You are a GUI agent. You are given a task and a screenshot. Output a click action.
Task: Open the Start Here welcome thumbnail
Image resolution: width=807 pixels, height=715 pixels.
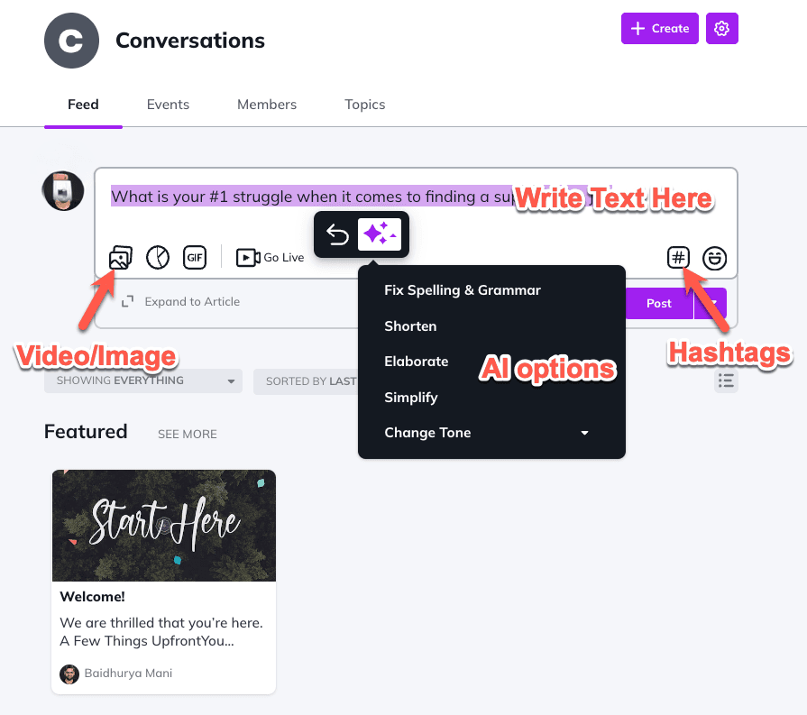(x=164, y=526)
